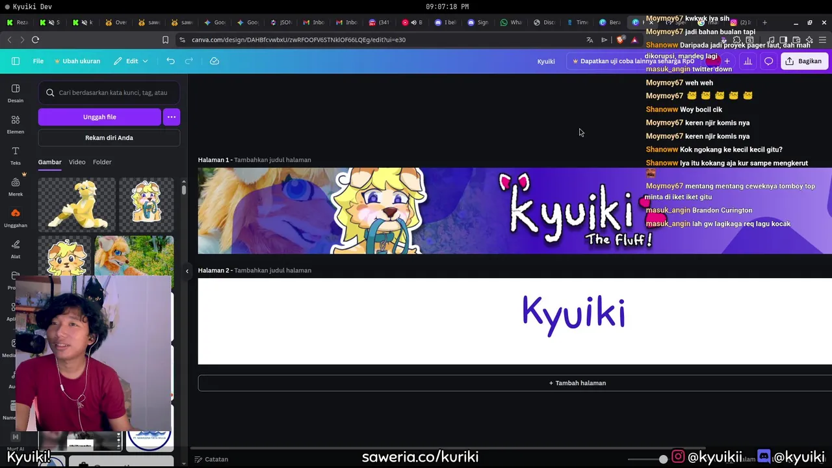The image size is (832, 468).
Task: Open the comments speech bubble icon
Action: click(x=768, y=61)
